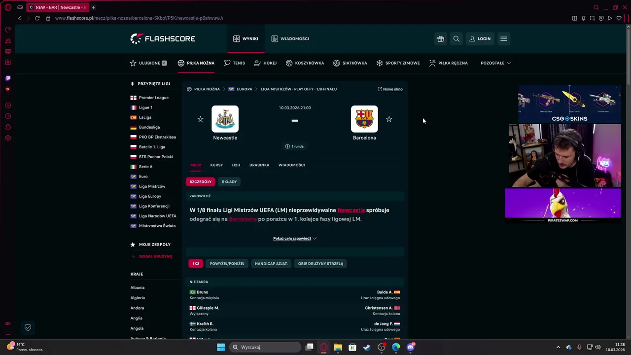Screen dimensions: 631x355
Task: Select the 1X2 odds filter
Action: pos(196,264)
